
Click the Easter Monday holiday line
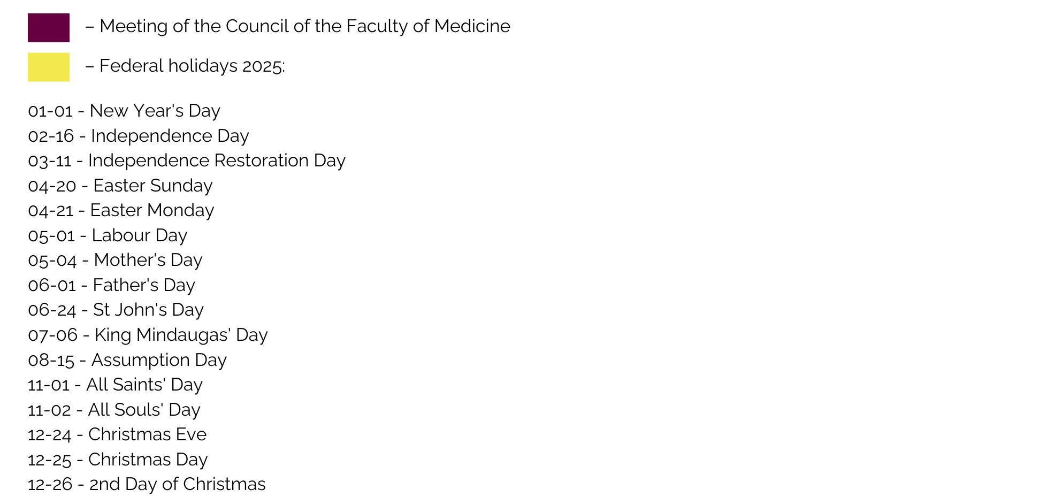click(121, 210)
